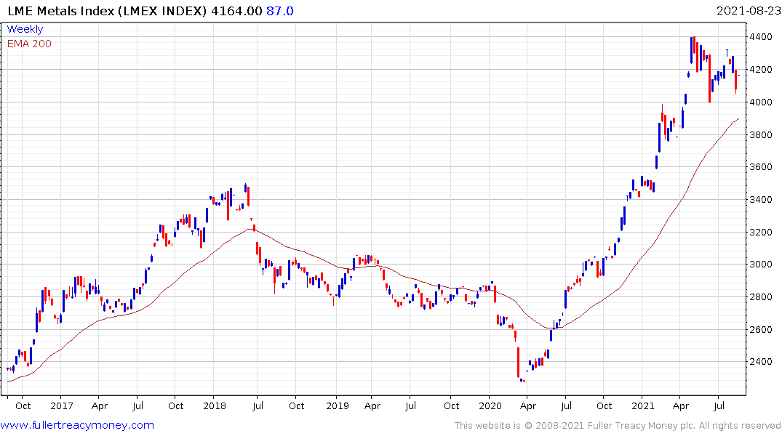This screenshot has width=782, height=436.
Task: Click the 3800 y-axis label
Action: coord(761,134)
